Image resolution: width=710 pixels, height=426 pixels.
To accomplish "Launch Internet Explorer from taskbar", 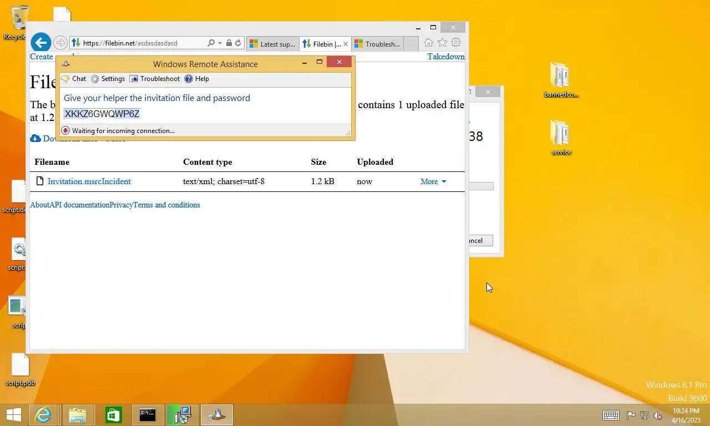I will coord(43,415).
